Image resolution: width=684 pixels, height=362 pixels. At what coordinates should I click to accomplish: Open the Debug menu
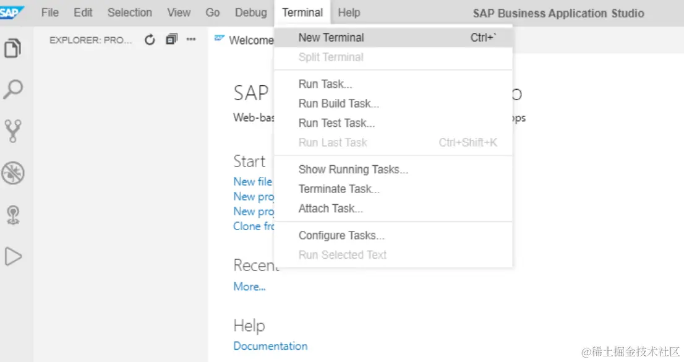251,12
